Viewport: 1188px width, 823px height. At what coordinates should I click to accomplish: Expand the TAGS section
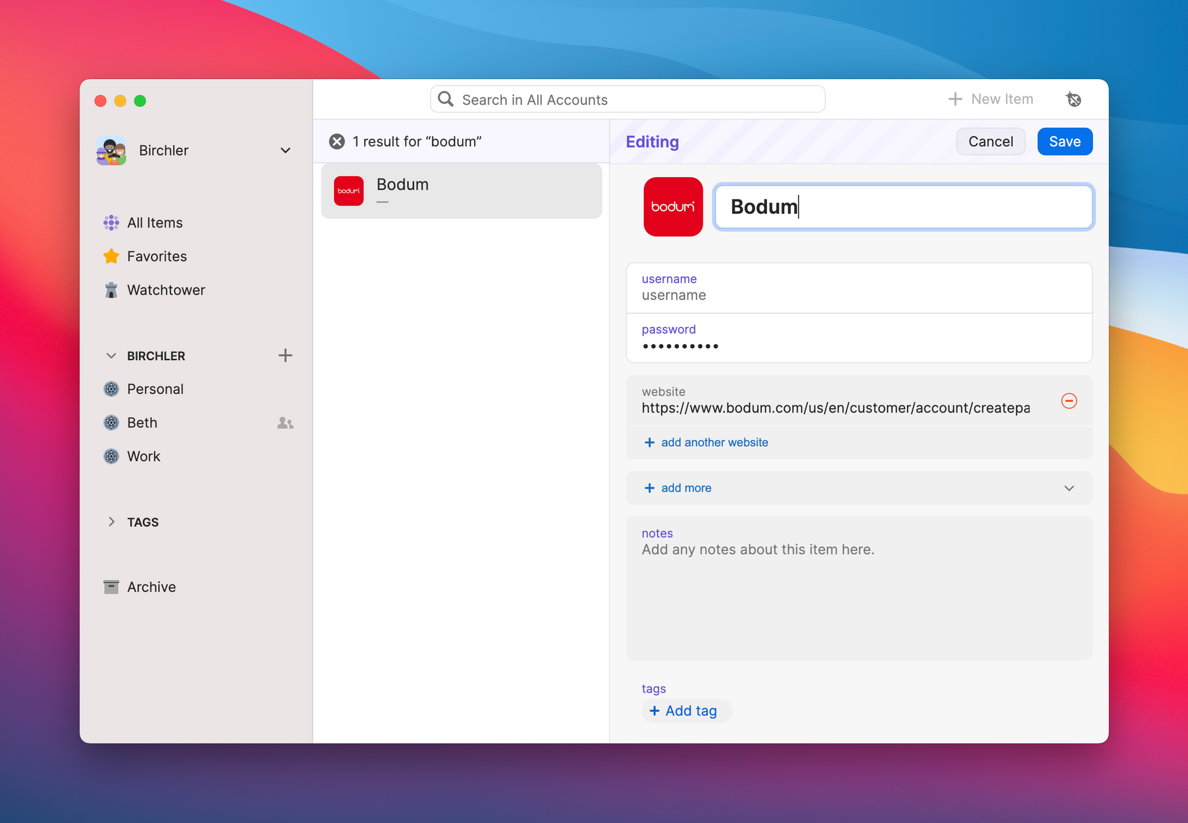click(x=111, y=522)
